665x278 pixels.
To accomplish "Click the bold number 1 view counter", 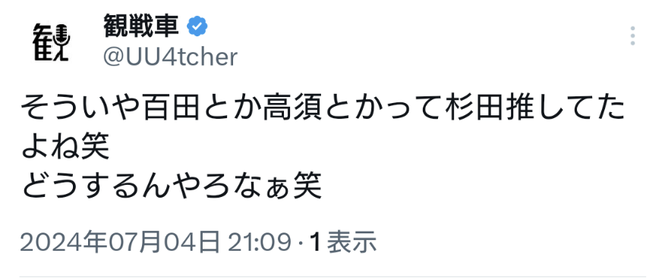I will pyautogui.click(x=315, y=242).
